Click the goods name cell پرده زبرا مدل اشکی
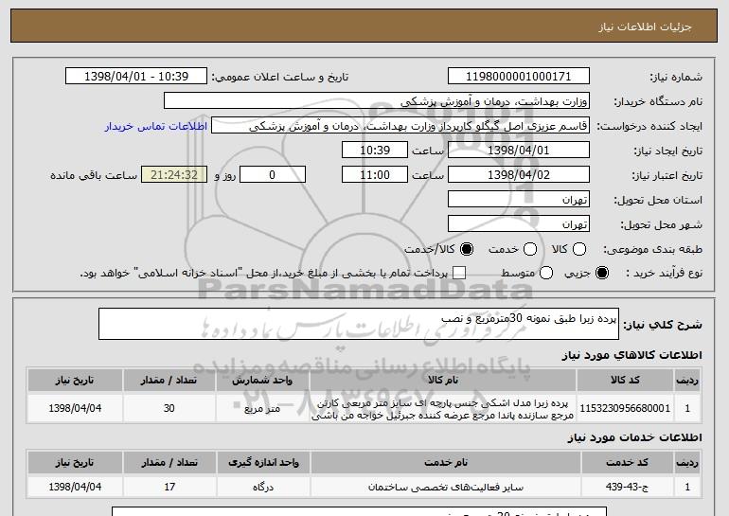 pos(443,409)
